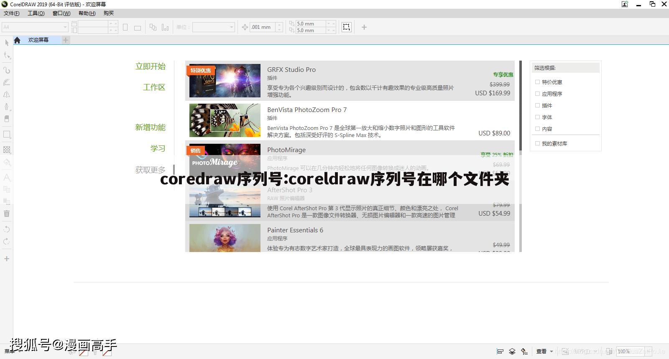Set portrait page orientation
This screenshot has width=669, height=359.
tap(125, 27)
